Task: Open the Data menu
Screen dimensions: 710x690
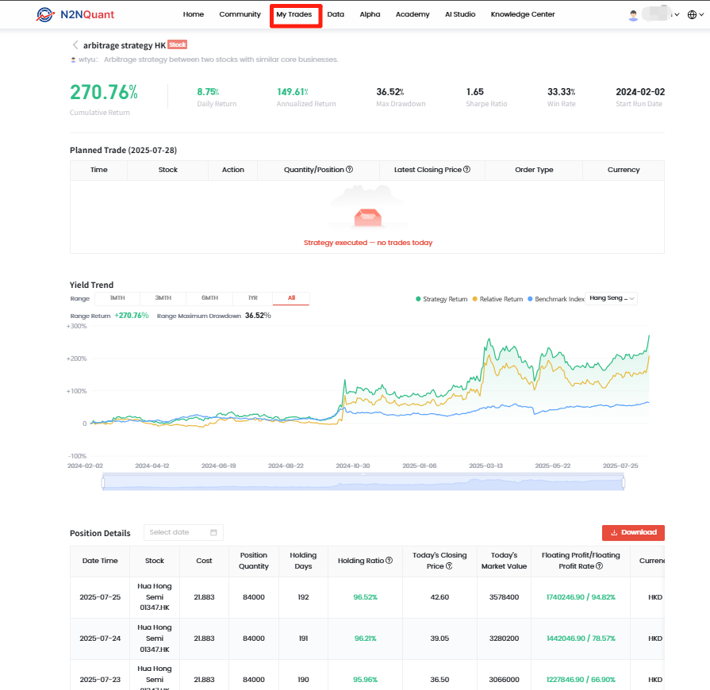Action: 336,14
